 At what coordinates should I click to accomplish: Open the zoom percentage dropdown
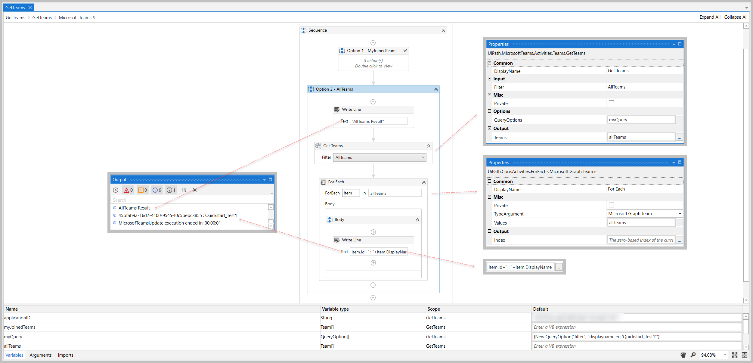coord(725,355)
